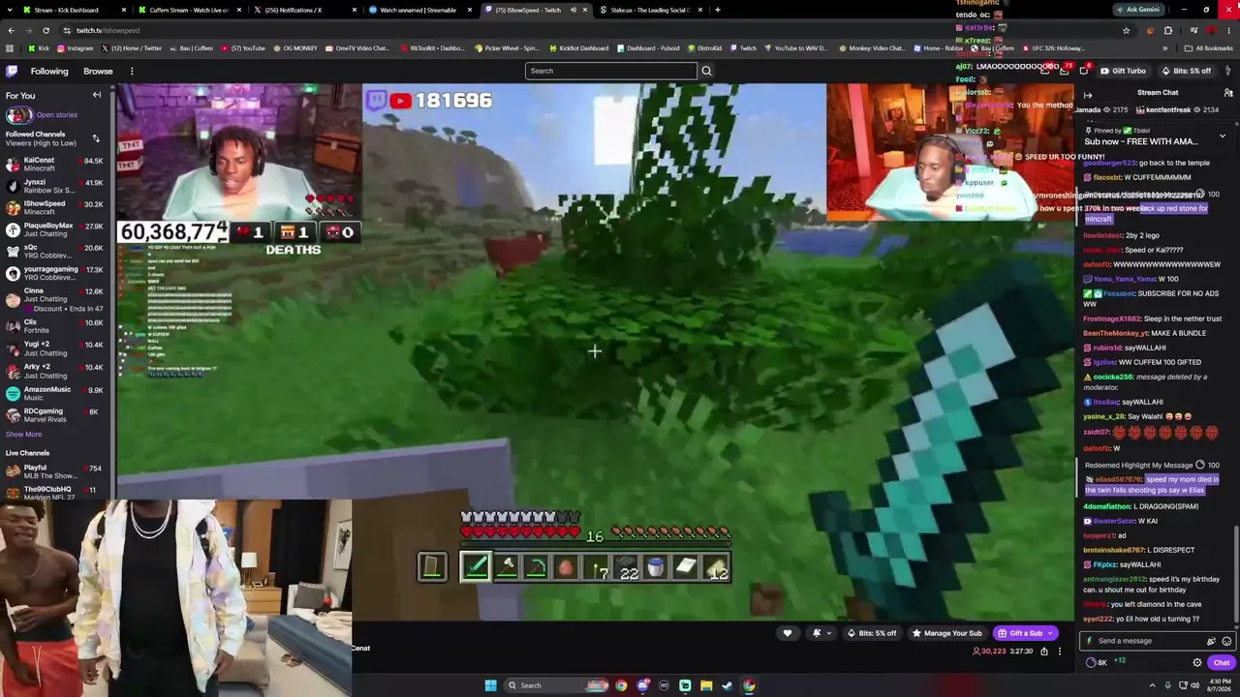Expand the Gift a Sub dropdown
Image resolution: width=1240 pixels, height=697 pixels.
(1050, 633)
